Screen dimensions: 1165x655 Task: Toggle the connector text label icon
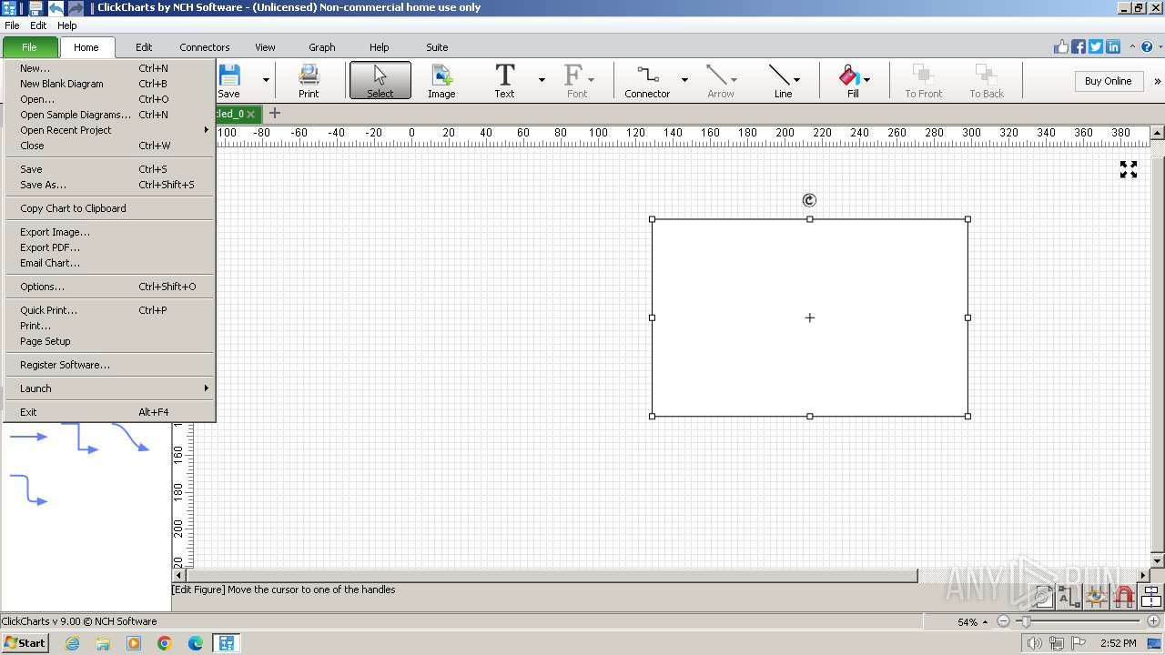[x=1069, y=597]
